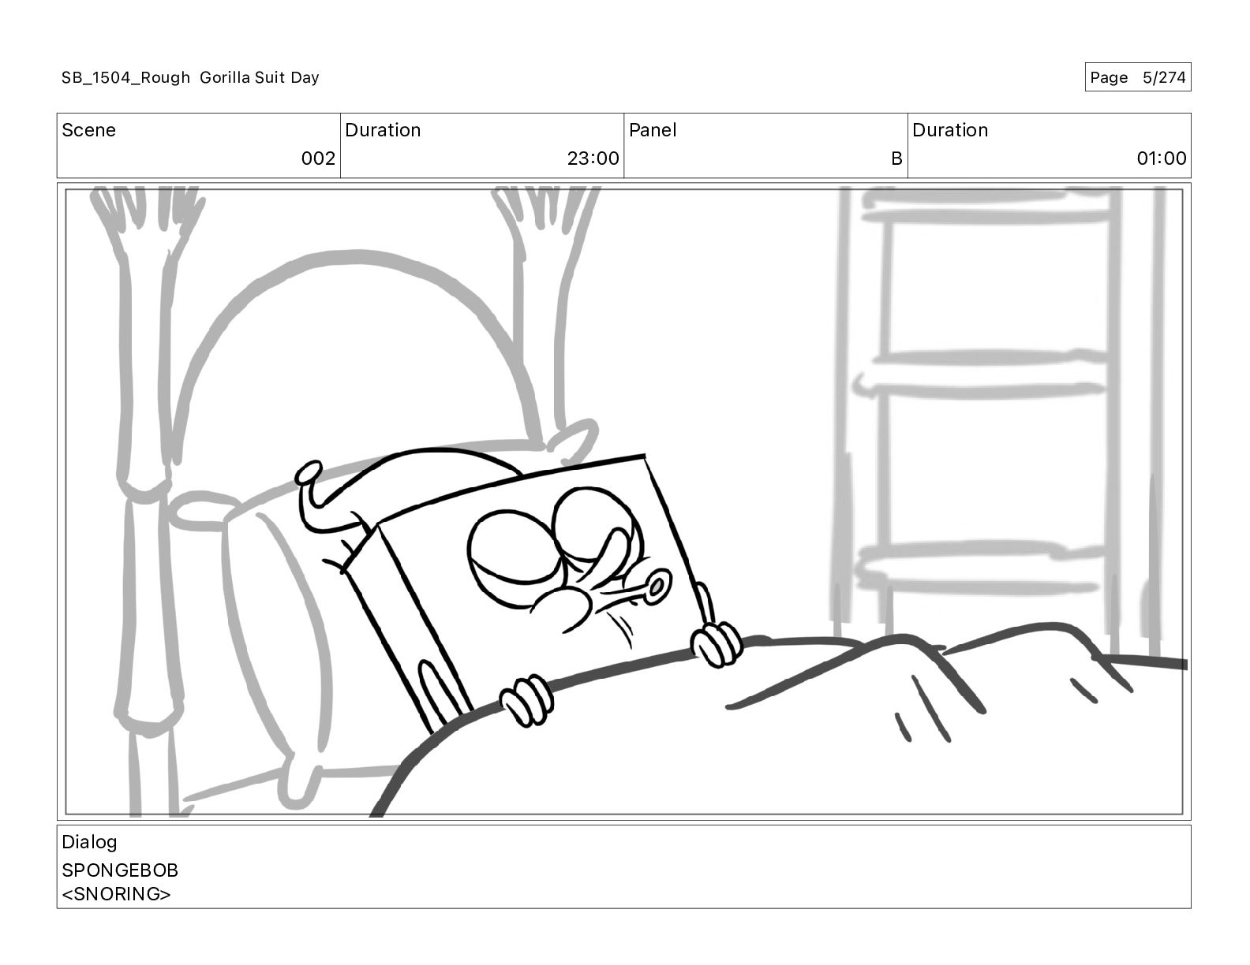This screenshot has height=965, width=1250.
Task: Click the 'Panel' header label
Action: 653,130
